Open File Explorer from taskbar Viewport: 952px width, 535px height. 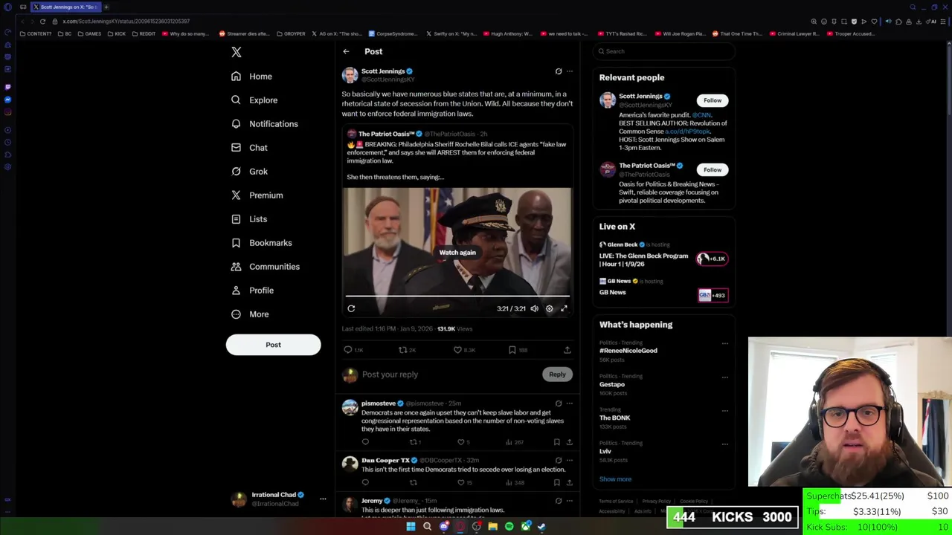[x=492, y=527]
